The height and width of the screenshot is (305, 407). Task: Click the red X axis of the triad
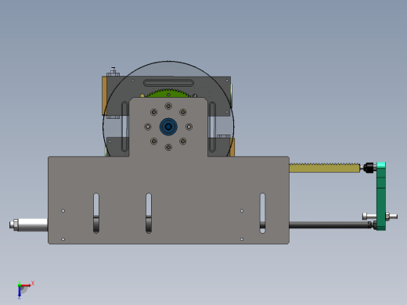point(26,285)
